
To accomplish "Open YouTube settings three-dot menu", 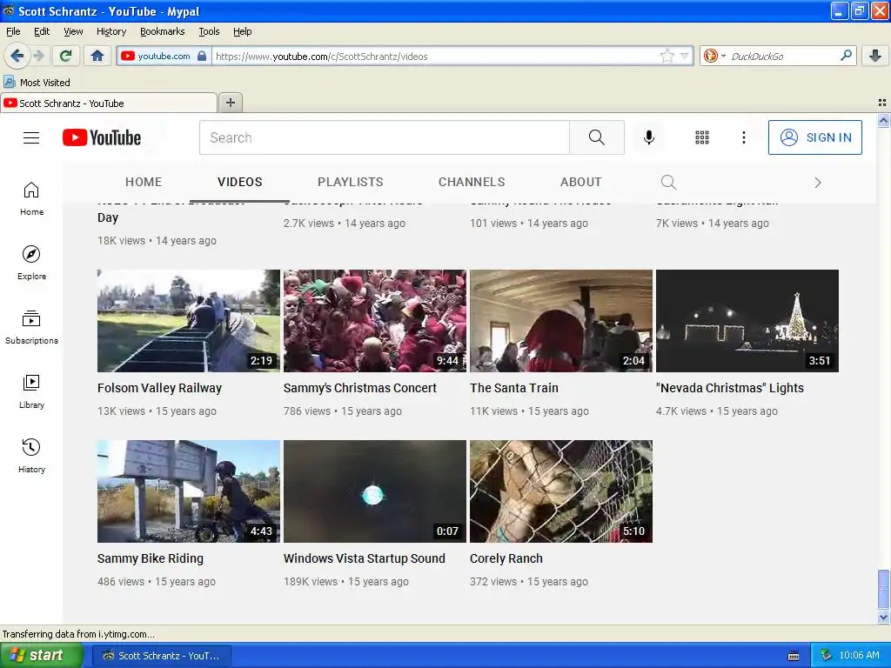I will click(x=743, y=137).
